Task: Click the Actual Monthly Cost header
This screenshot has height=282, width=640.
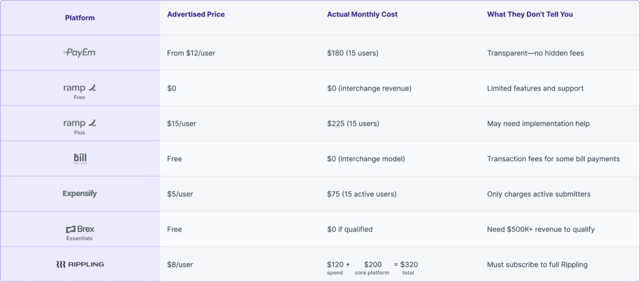Action: (x=362, y=14)
